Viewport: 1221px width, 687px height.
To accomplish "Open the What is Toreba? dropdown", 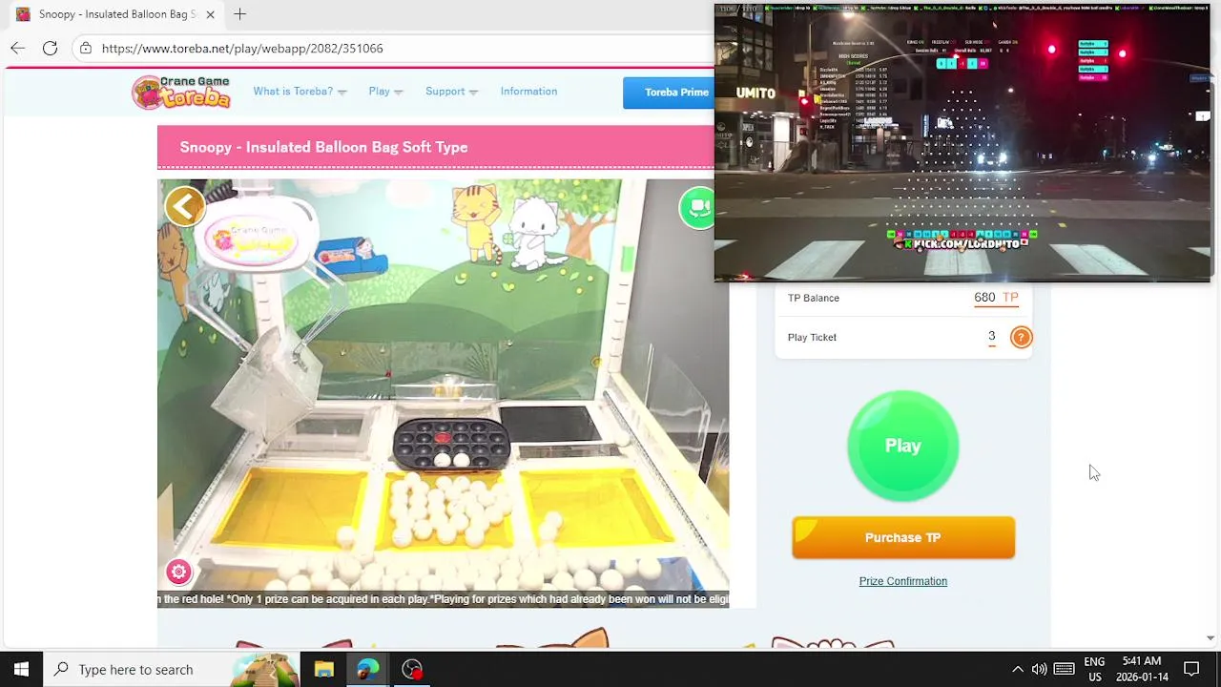I will (x=300, y=92).
